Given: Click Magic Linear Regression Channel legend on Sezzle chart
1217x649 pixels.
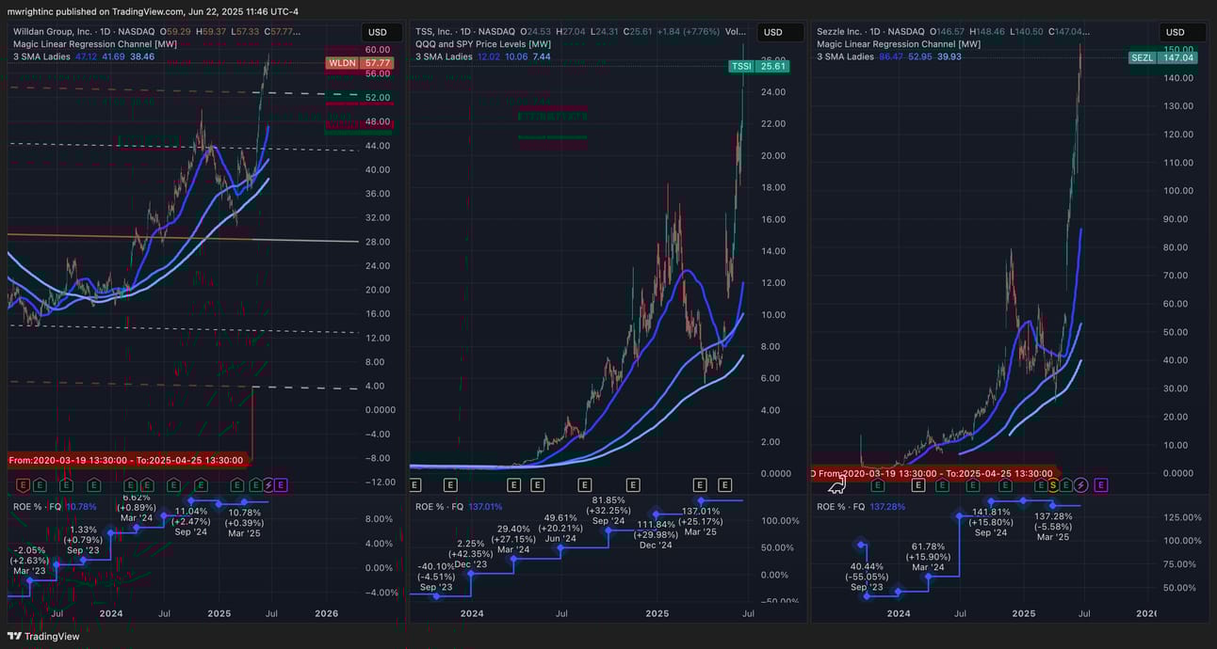Looking at the screenshot, I should [x=899, y=43].
